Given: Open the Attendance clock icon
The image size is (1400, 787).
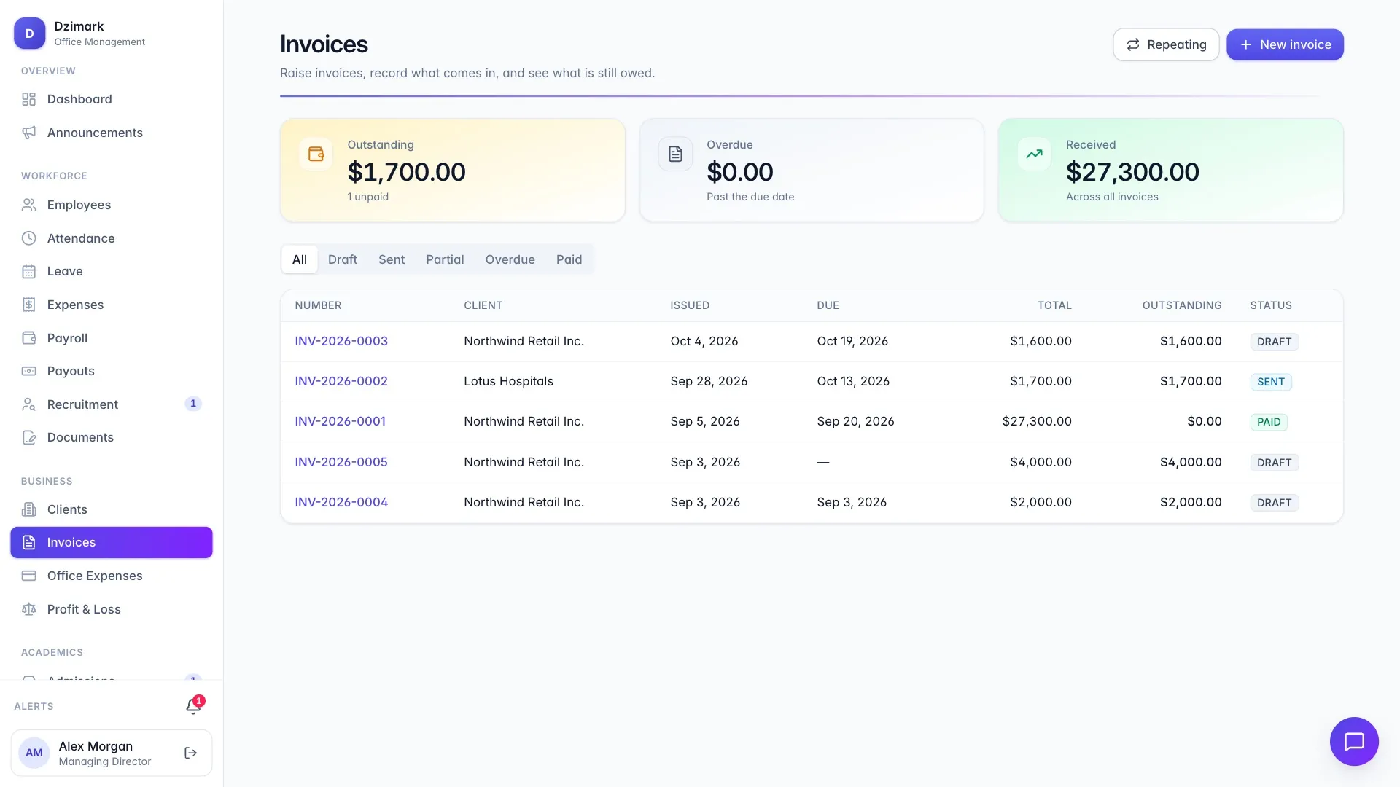Looking at the screenshot, I should (29, 238).
